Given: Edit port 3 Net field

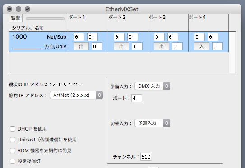Looking at the screenshot, I should pyautogui.click(x=159, y=37).
